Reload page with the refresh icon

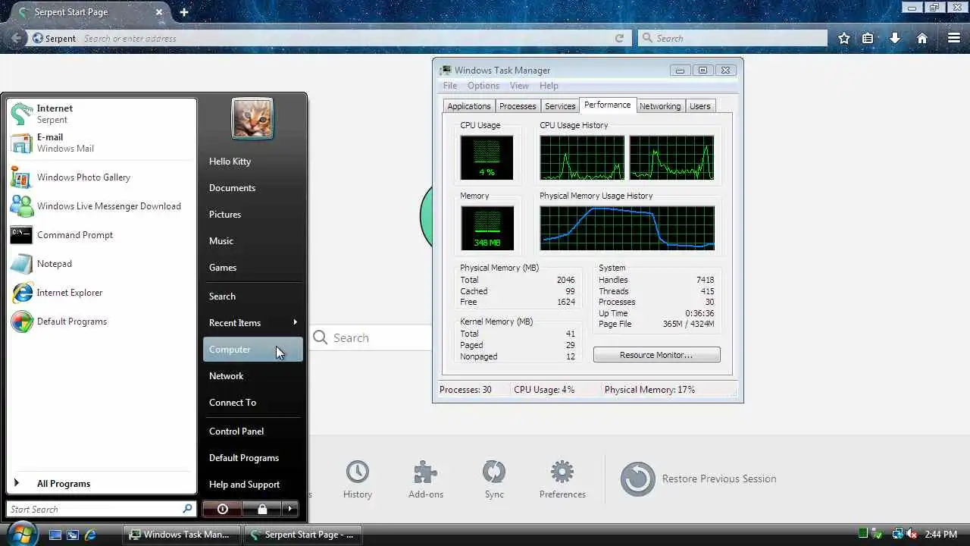pos(620,38)
